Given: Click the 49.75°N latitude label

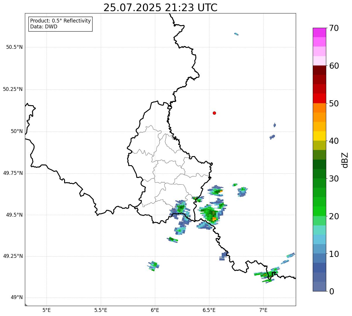Looking at the screenshot, I should click(13, 173).
